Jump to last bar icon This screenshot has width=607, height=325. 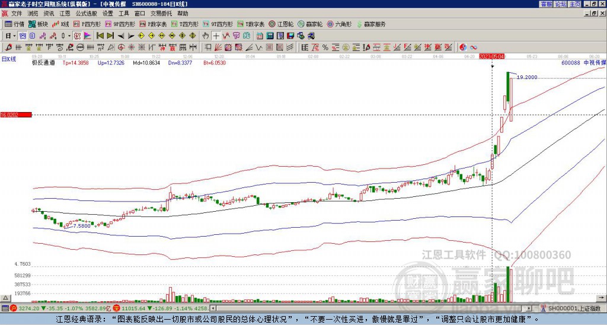pos(110,36)
